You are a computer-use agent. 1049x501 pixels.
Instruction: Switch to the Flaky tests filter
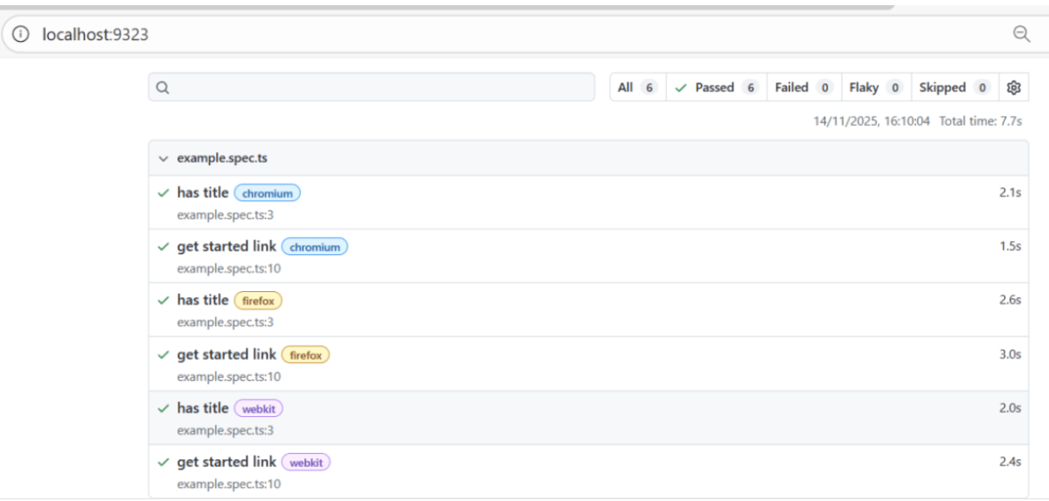pos(875,87)
